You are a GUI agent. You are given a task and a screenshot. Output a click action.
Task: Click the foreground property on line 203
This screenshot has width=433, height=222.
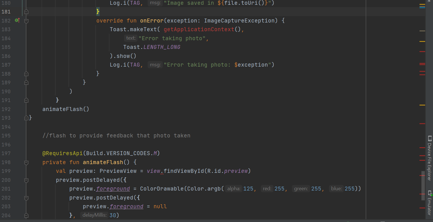tap(127, 206)
